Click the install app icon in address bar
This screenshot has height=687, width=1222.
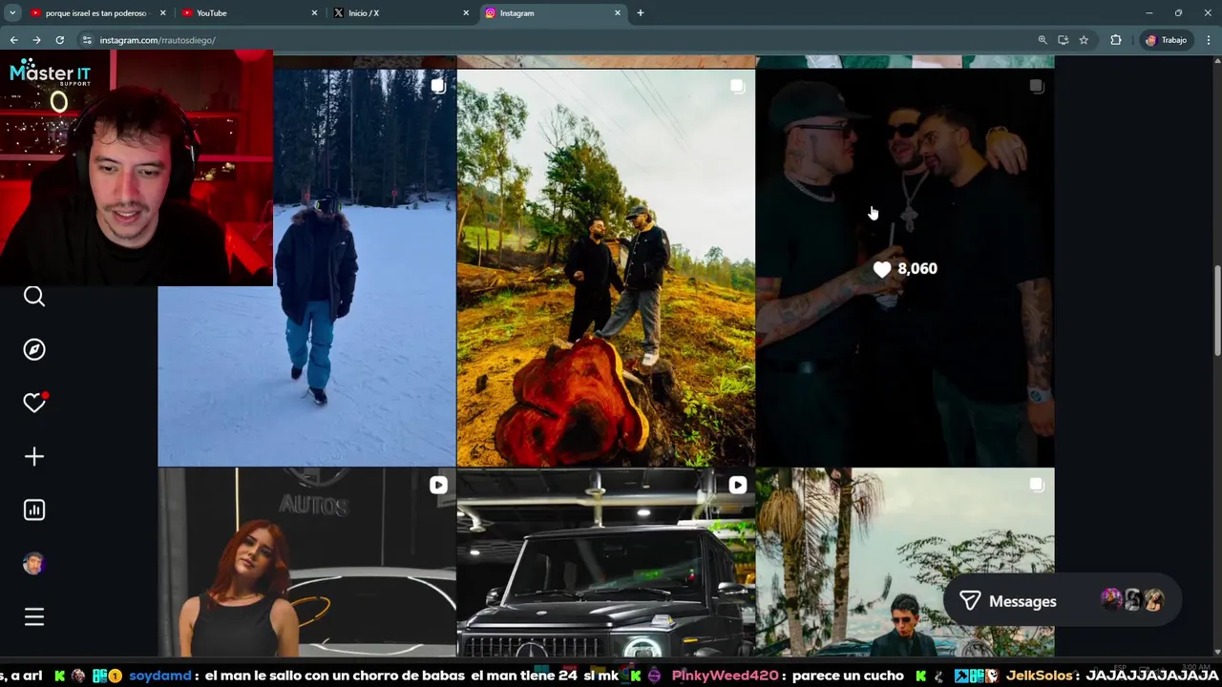[x=1063, y=40]
